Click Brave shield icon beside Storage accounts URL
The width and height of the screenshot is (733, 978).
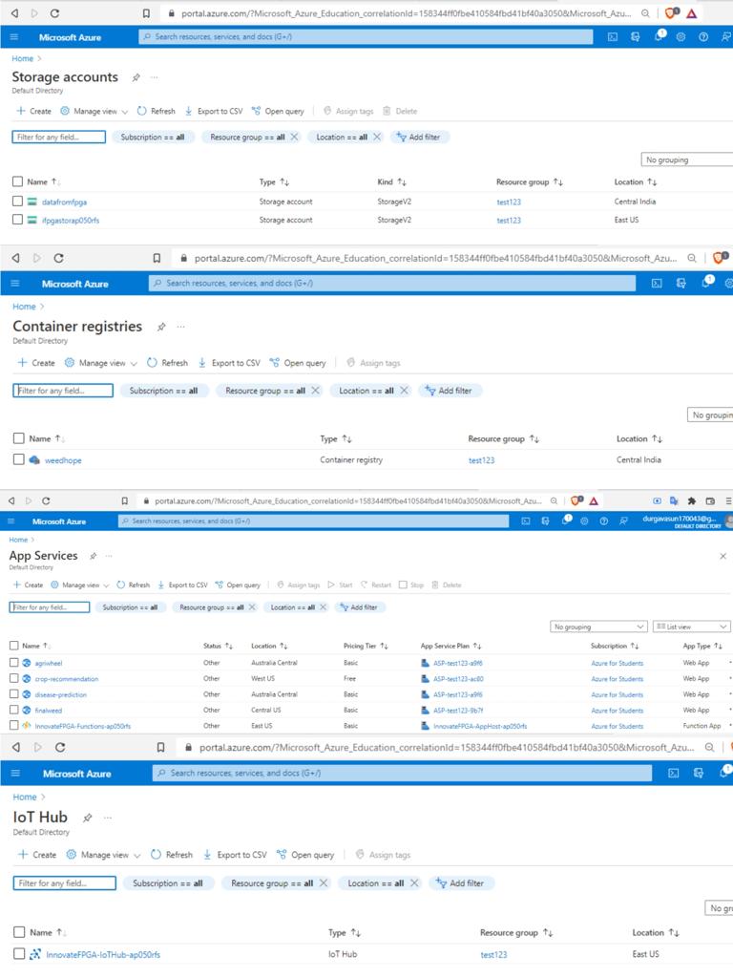[671, 13]
